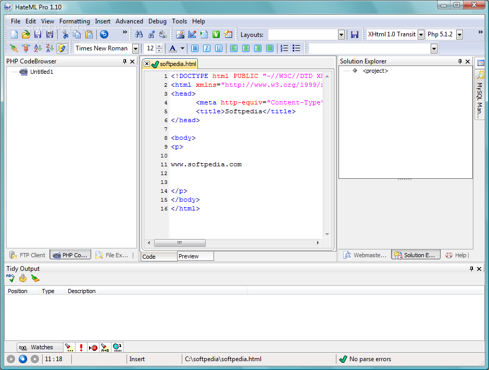The image size is (489, 370).
Task: Paste from clipboard with the clipboard icon
Action: pos(89,34)
